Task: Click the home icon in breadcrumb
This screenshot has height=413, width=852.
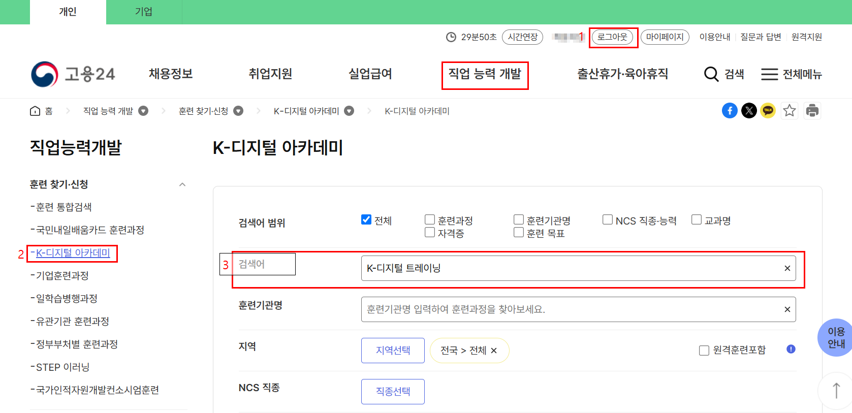Action: click(35, 111)
